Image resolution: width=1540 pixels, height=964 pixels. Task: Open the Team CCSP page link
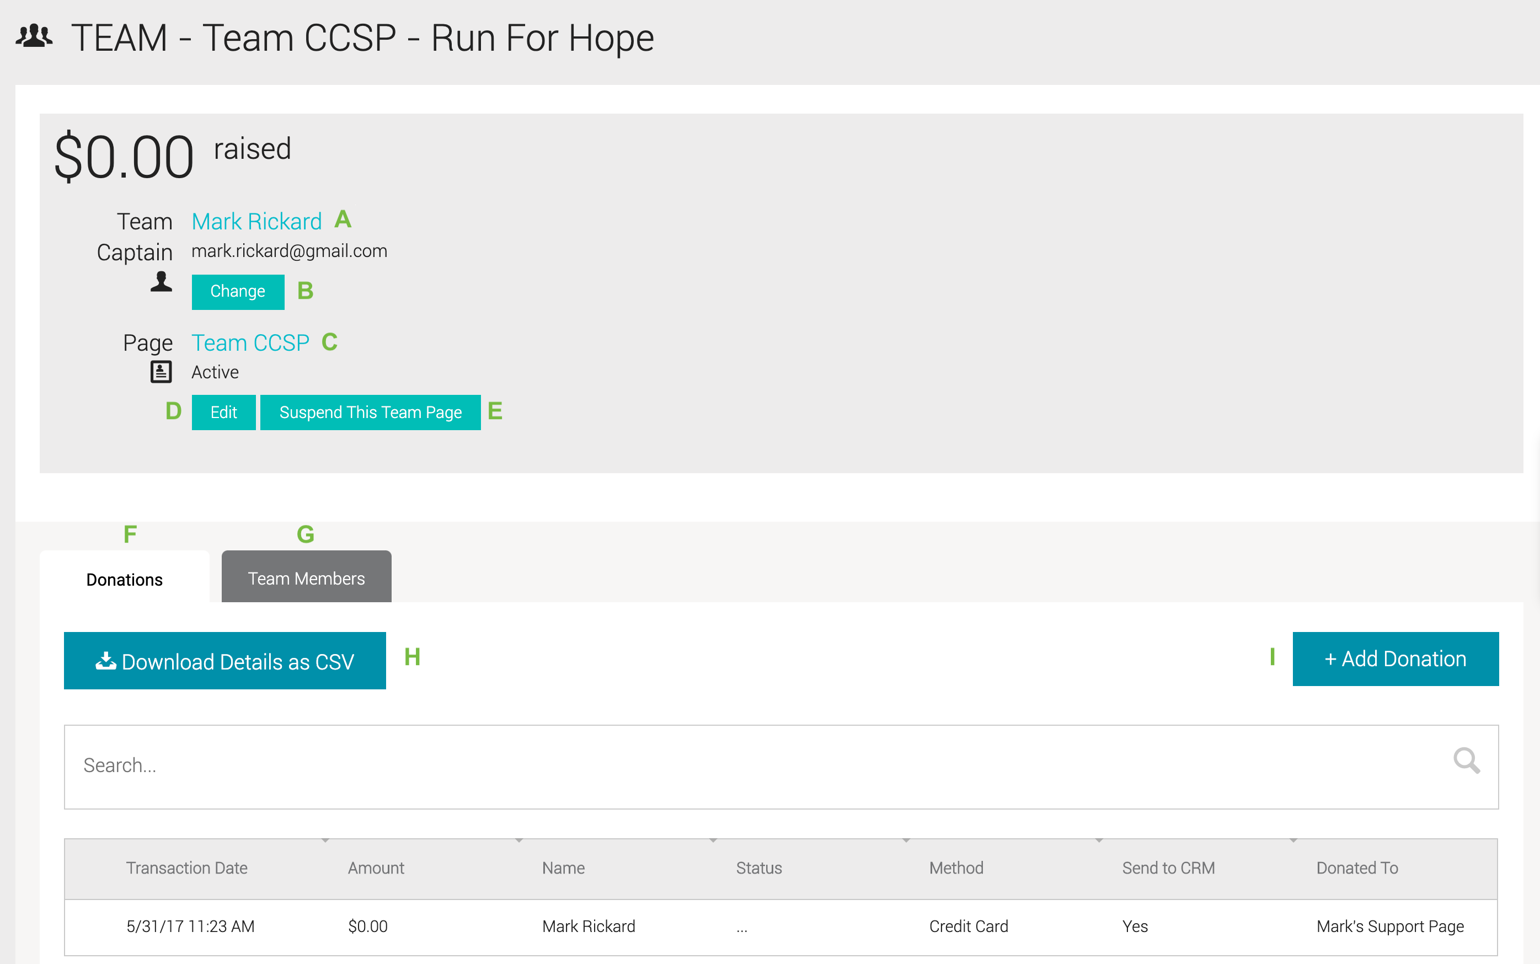(x=250, y=343)
